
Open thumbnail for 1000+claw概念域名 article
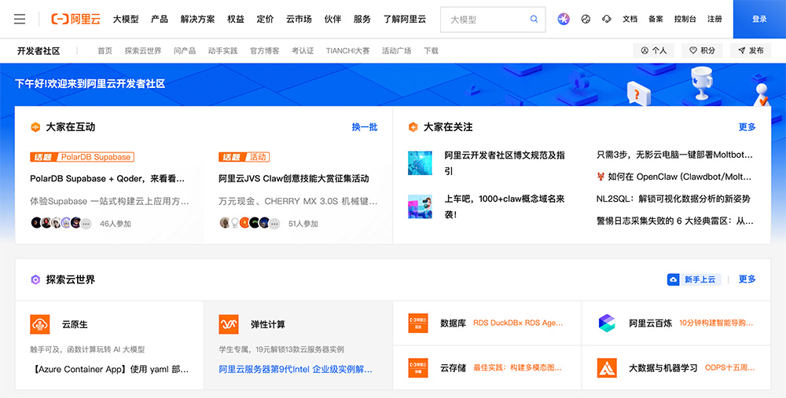pos(420,206)
